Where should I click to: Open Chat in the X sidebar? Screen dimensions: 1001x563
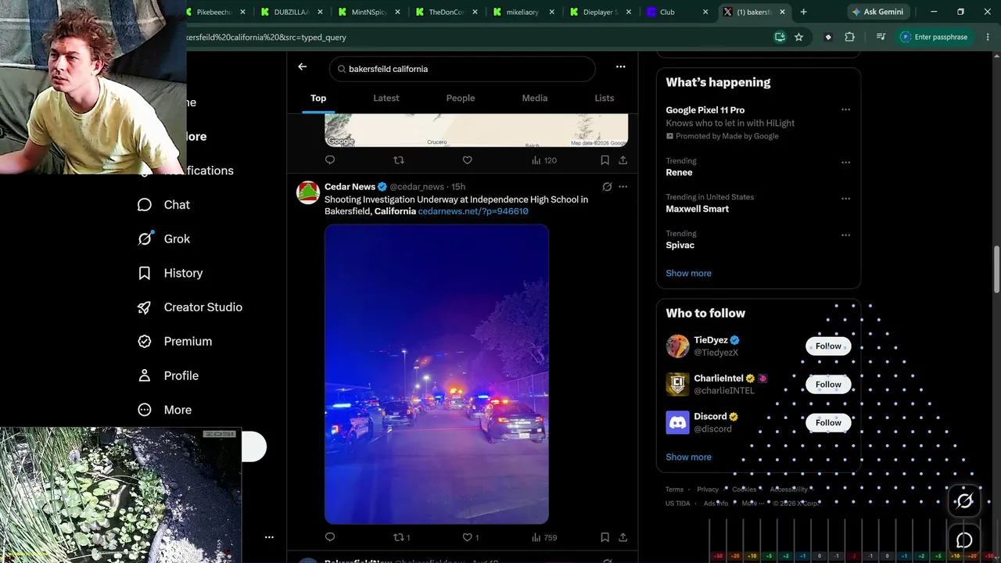pyautogui.click(x=163, y=205)
